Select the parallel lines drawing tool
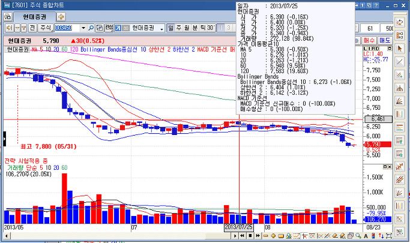 (400, 75)
